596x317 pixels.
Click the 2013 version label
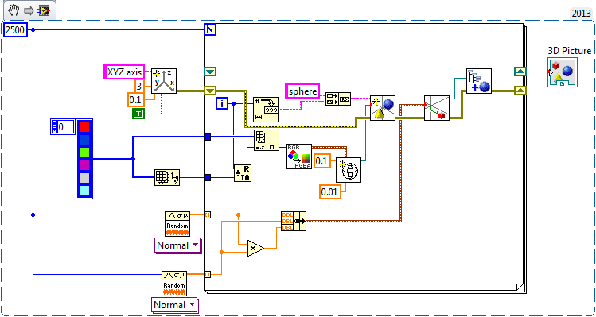tap(581, 13)
